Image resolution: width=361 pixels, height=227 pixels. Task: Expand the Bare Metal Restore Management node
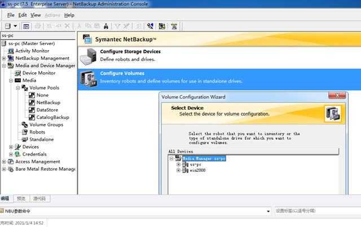(4, 169)
